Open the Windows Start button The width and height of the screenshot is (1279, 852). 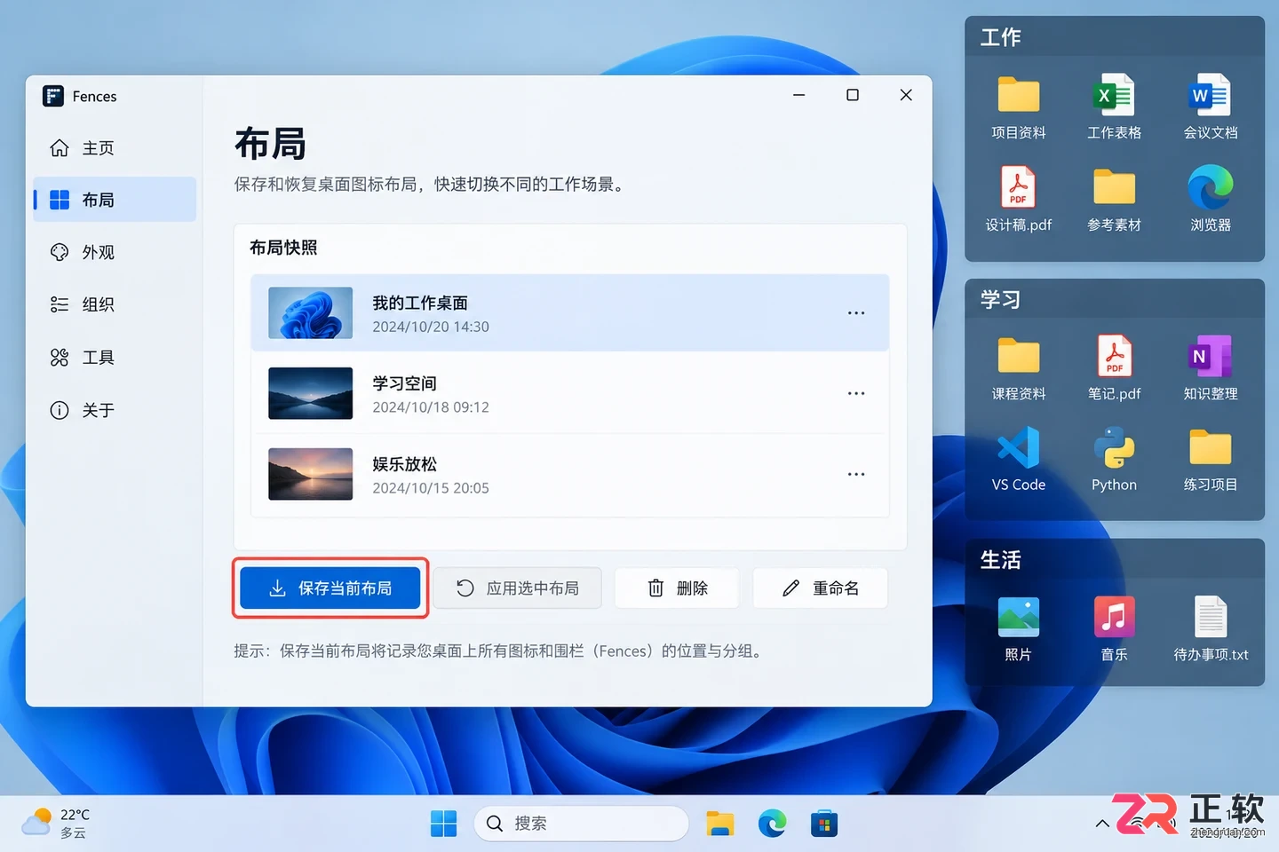point(443,824)
